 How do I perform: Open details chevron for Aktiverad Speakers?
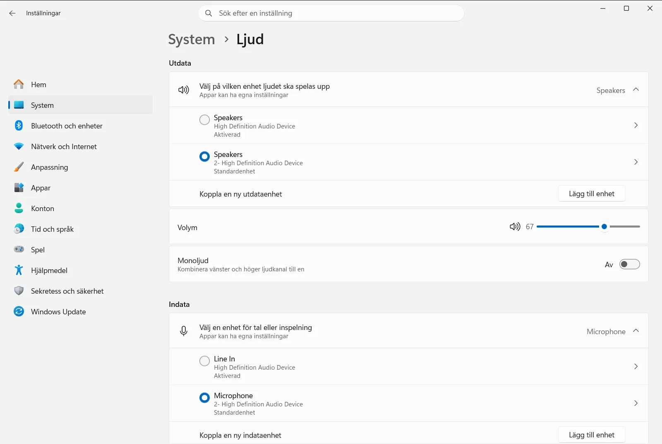pyautogui.click(x=636, y=125)
